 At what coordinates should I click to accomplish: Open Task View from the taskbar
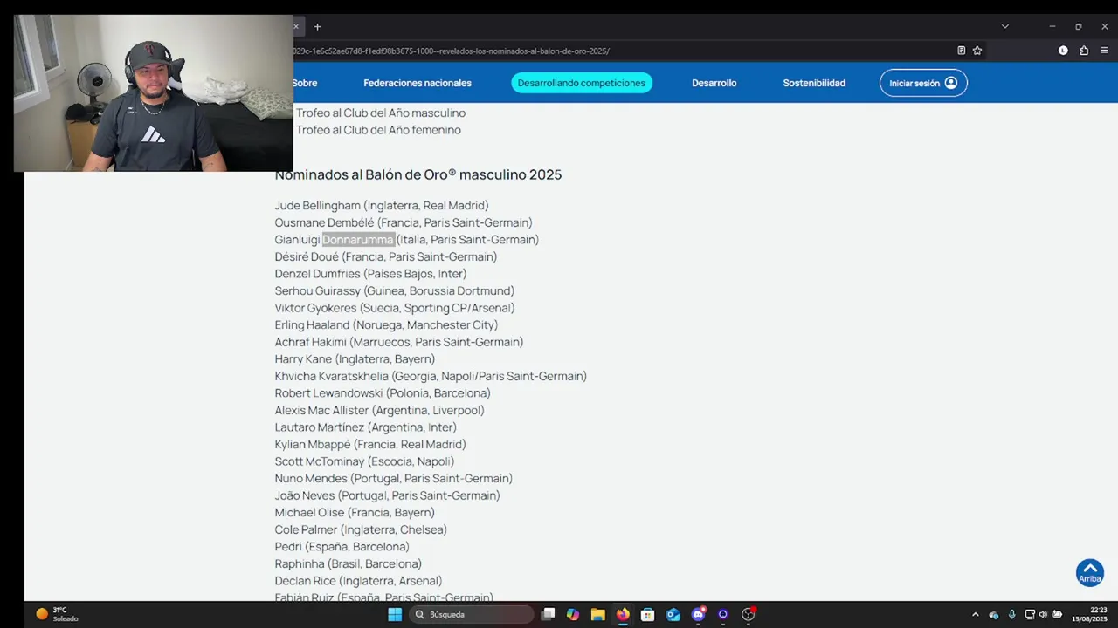548,614
